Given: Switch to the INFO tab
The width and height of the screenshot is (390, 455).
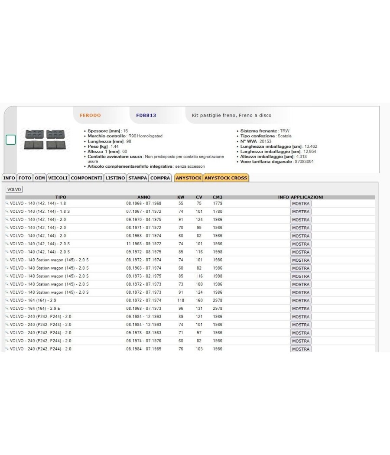Looking at the screenshot, I should (9, 178).
